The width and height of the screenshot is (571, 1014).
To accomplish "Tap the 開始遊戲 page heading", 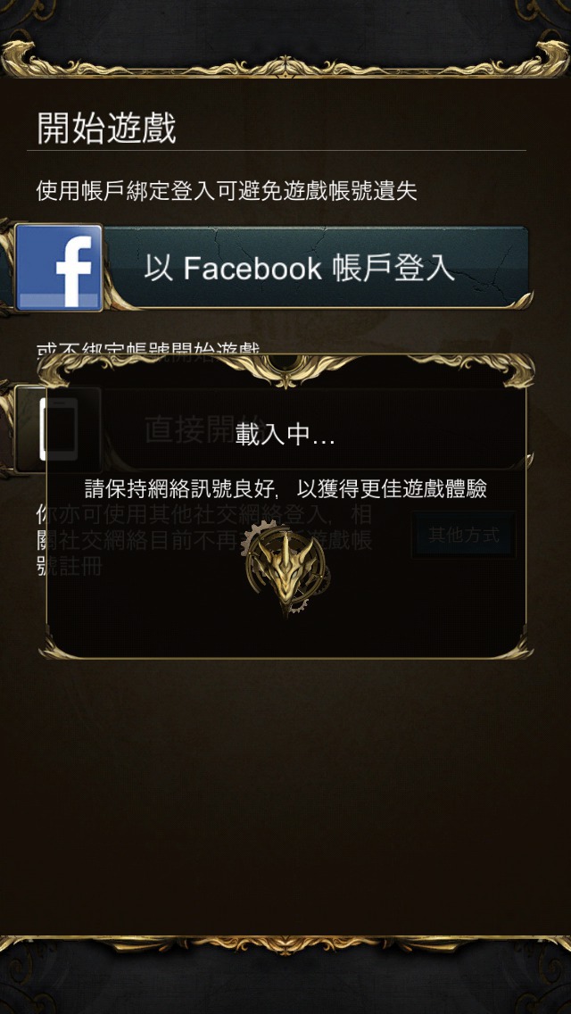I will 106,128.
